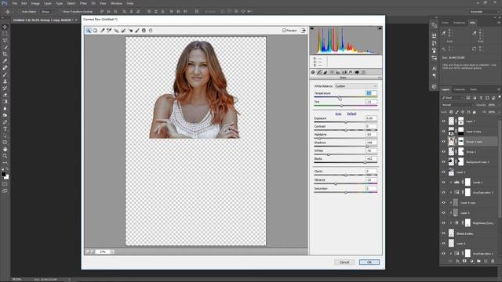The image size is (502, 282).
Task: Toggle visibility of Background copy 3 layer
Action: click(443, 162)
